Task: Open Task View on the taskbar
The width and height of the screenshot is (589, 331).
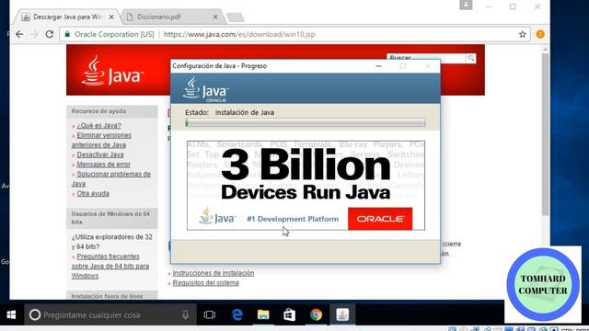Action: (210, 314)
